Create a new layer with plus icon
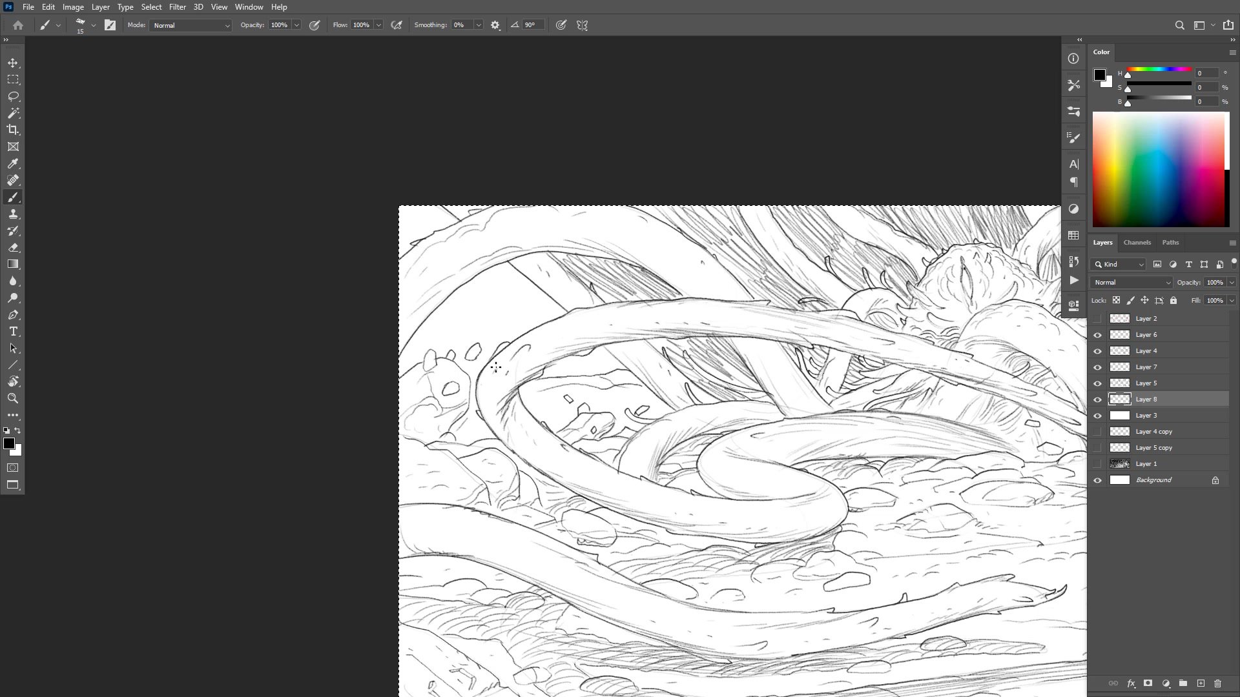 (x=1201, y=683)
